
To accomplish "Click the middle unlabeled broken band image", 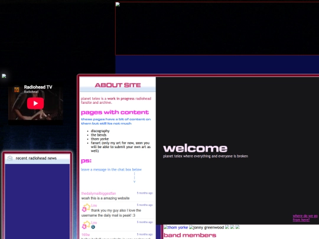I will click(x=232, y=227).
